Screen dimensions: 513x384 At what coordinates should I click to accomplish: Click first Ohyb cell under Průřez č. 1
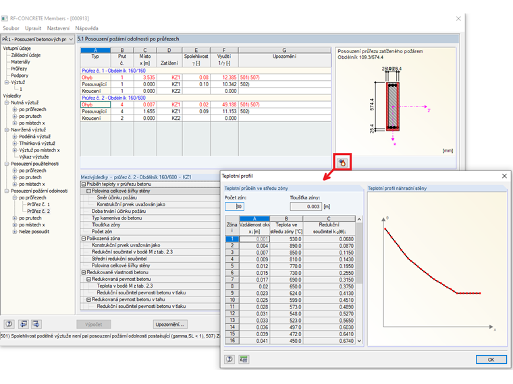[x=96, y=77]
